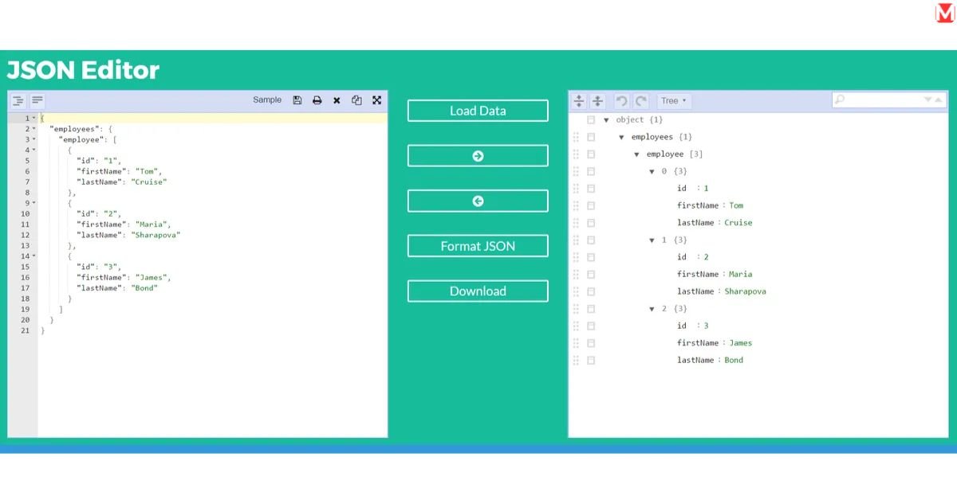Image resolution: width=957 pixels, height=500 pixels.
Task: Click the red M logo in the top corner
Action: pos(944,13)
